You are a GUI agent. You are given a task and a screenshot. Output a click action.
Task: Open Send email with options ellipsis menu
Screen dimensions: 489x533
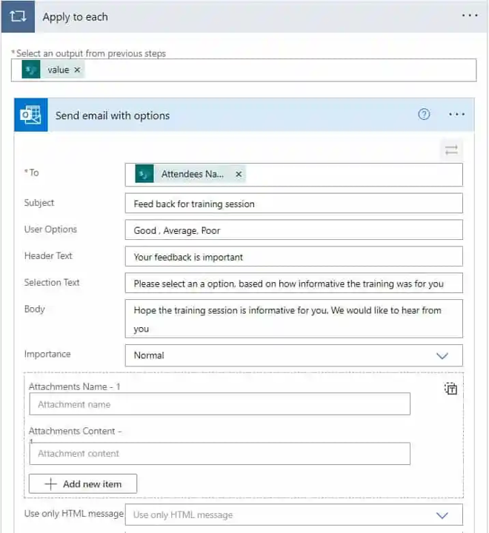(457, 115)
